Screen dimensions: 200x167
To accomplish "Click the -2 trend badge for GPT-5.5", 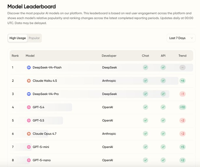I will tap(183, 120).
